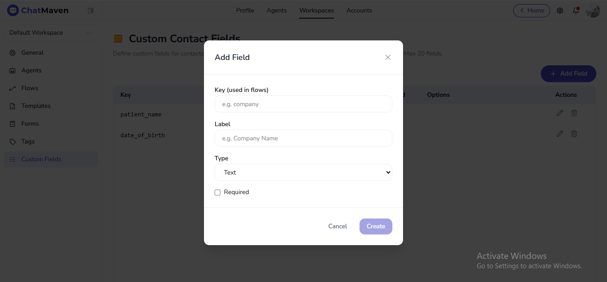Open the Type dropdown in the dialog

[303, 172]
